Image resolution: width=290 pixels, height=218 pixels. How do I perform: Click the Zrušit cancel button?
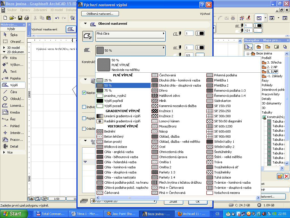[x=173, y=202]
